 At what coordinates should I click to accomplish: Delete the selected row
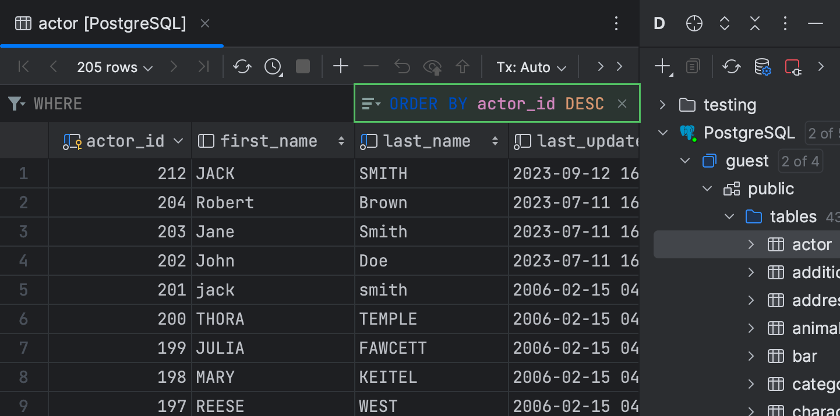coord(371,66)
